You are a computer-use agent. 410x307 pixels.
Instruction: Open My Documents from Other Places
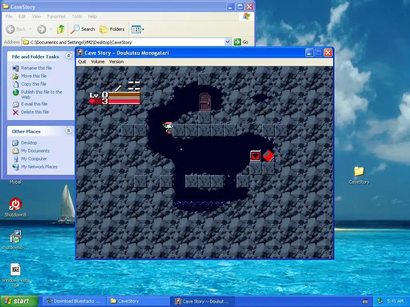click(x=35, y=151)
